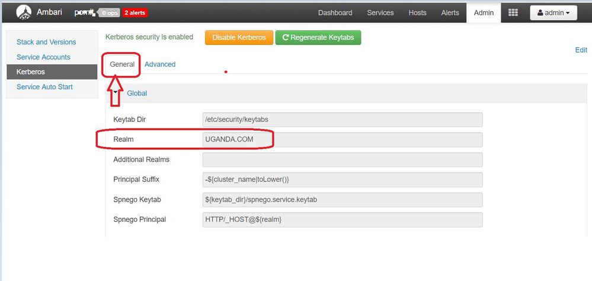Switch to the General tab

122,64
